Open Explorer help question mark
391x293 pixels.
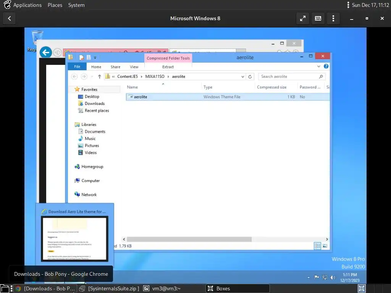(326, 66)
